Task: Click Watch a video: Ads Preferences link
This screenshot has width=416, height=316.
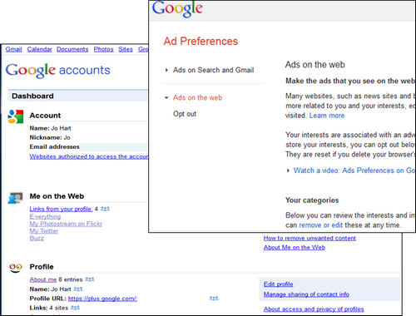Action: (x=354, y=170)
